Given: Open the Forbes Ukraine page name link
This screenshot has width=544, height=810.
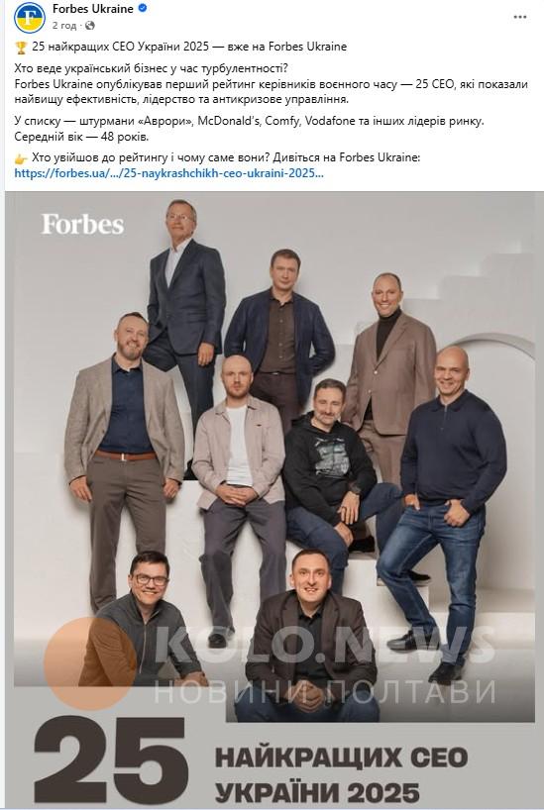Looking at the screenshot, I should pos(92,9).
